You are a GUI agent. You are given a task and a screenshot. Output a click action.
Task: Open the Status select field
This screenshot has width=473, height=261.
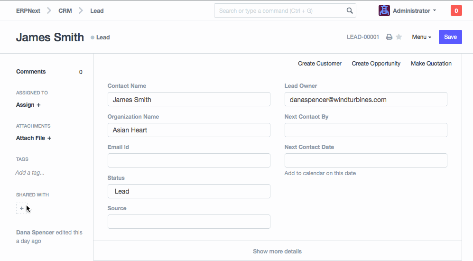click(x=189, y=191)
